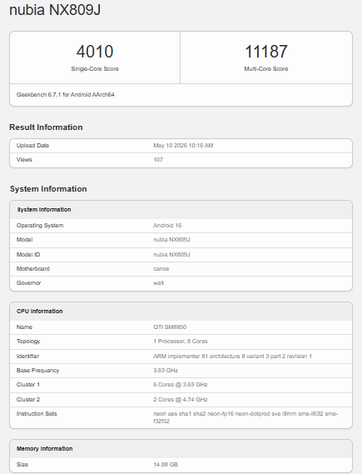Image resolution: width=362 pixels, height=474 pixels.
Task: Click the 'Model' row label
Action: (24, 240)
